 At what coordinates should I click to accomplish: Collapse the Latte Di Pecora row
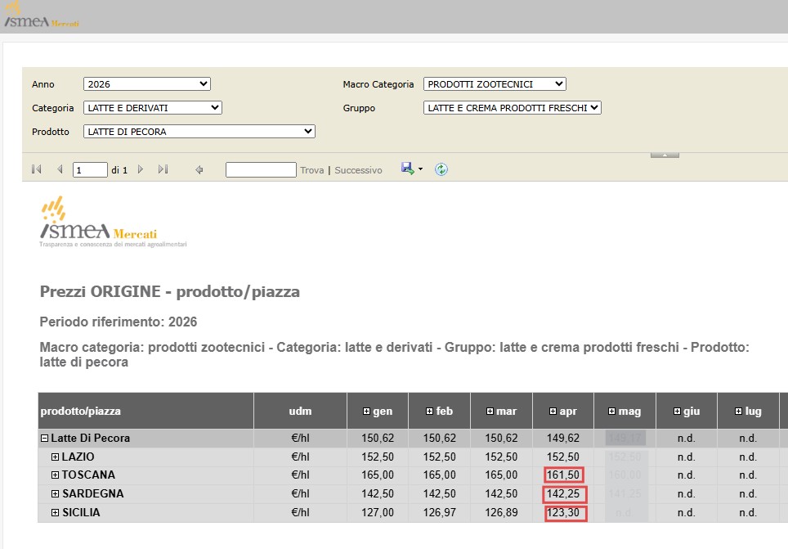pyautogui.click(x=45, y=439)
